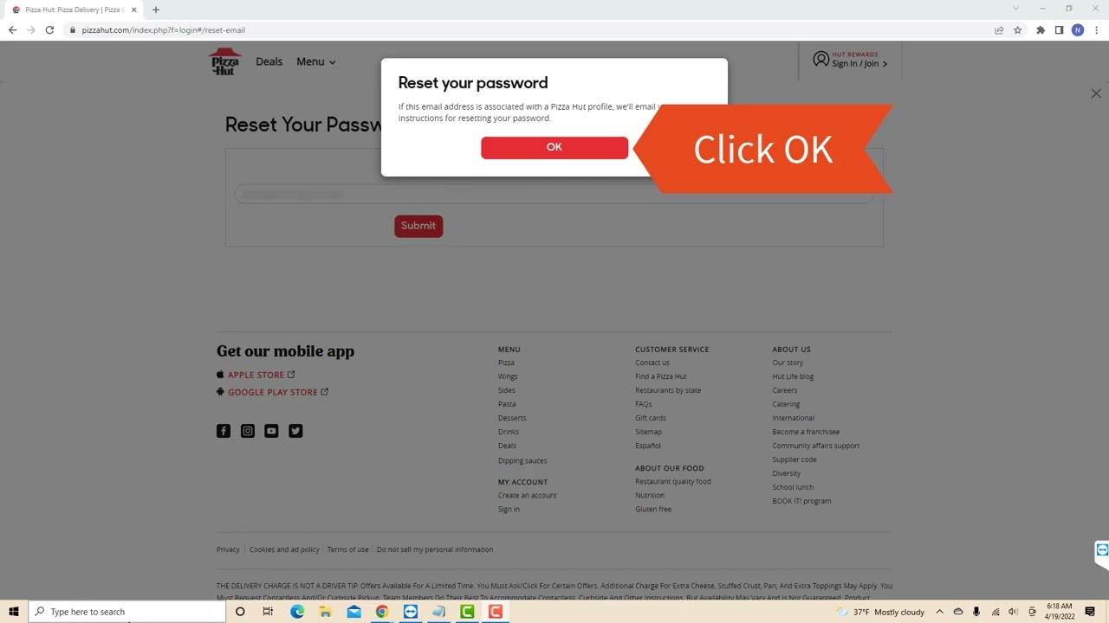Open Nutrition link
Viewport: 1109px width, 623px height.
pos(650,495)
